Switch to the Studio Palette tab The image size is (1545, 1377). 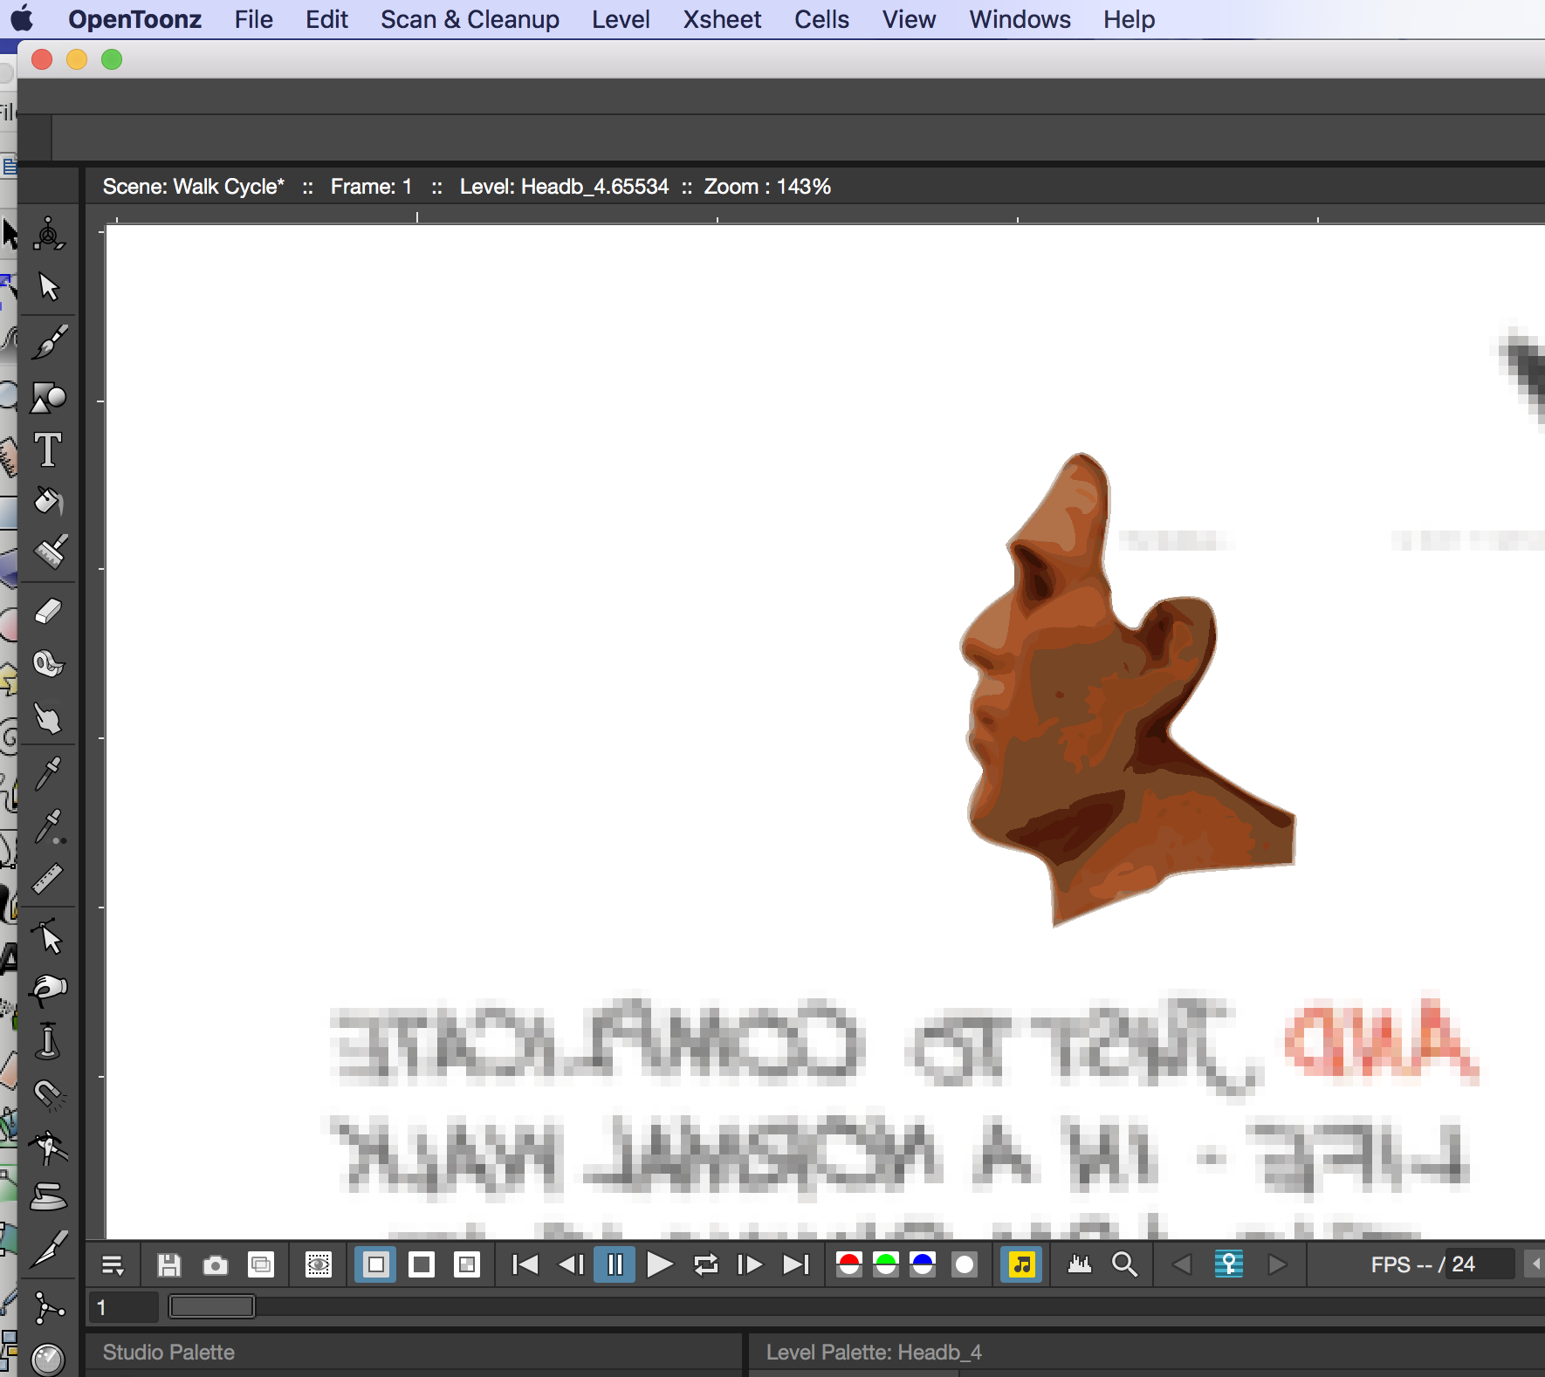coord(168,1352)
